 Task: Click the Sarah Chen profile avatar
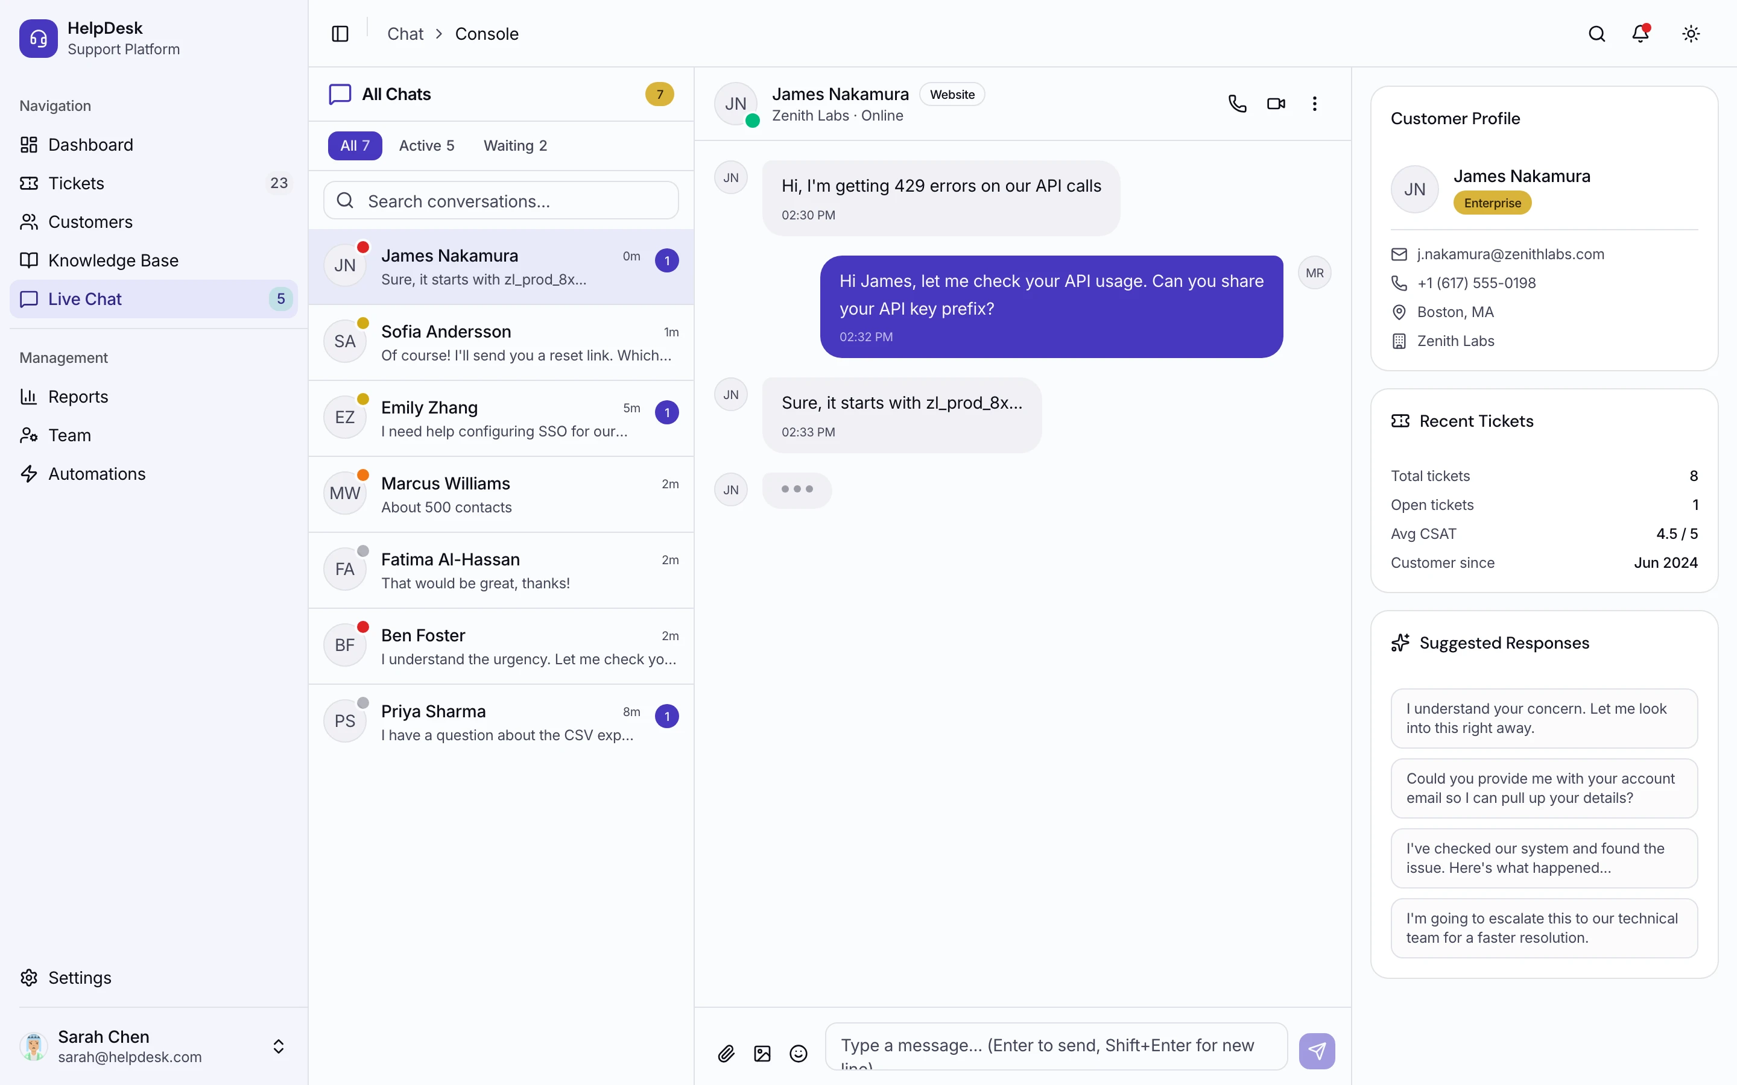coord(34,1046)
